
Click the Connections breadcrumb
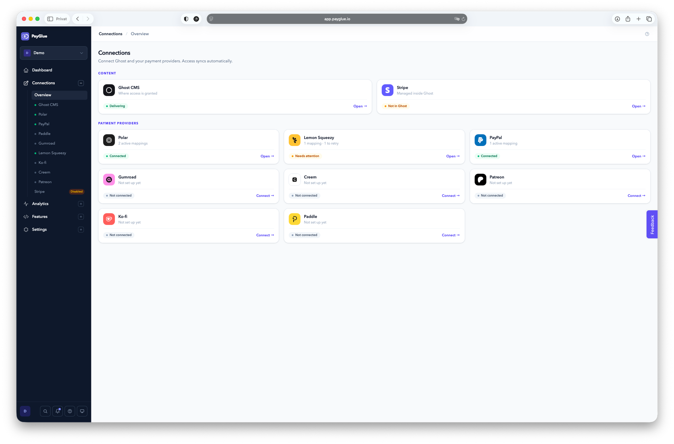click(x=111, y=34)
